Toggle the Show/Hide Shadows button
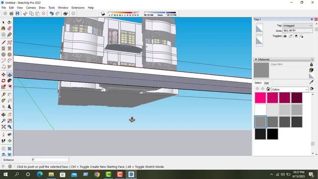This screenshot has width=318, height=179. click(x=103, y=13)
